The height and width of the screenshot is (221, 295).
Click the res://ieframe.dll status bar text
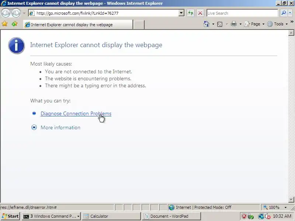pos(29,207)
